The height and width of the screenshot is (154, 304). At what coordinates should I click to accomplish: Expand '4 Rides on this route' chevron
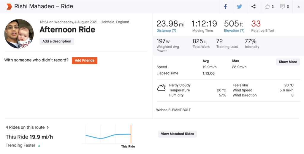click(48, 127)
